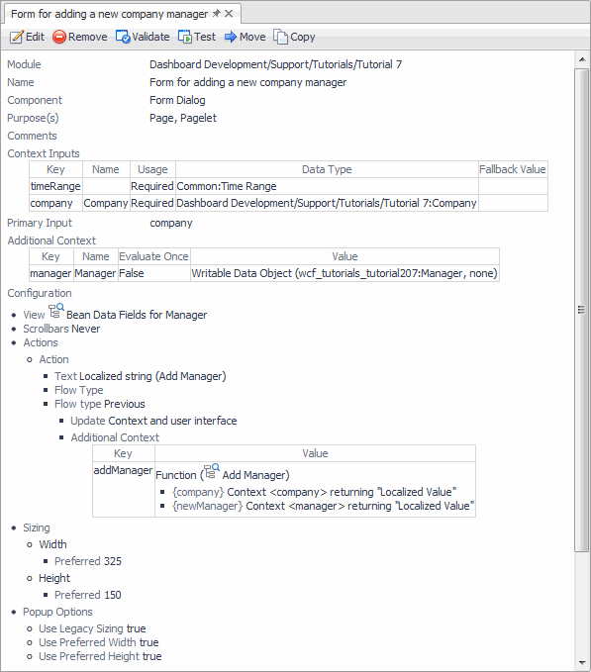
Task: Click Flow type Previous entry
Action: 99,404
